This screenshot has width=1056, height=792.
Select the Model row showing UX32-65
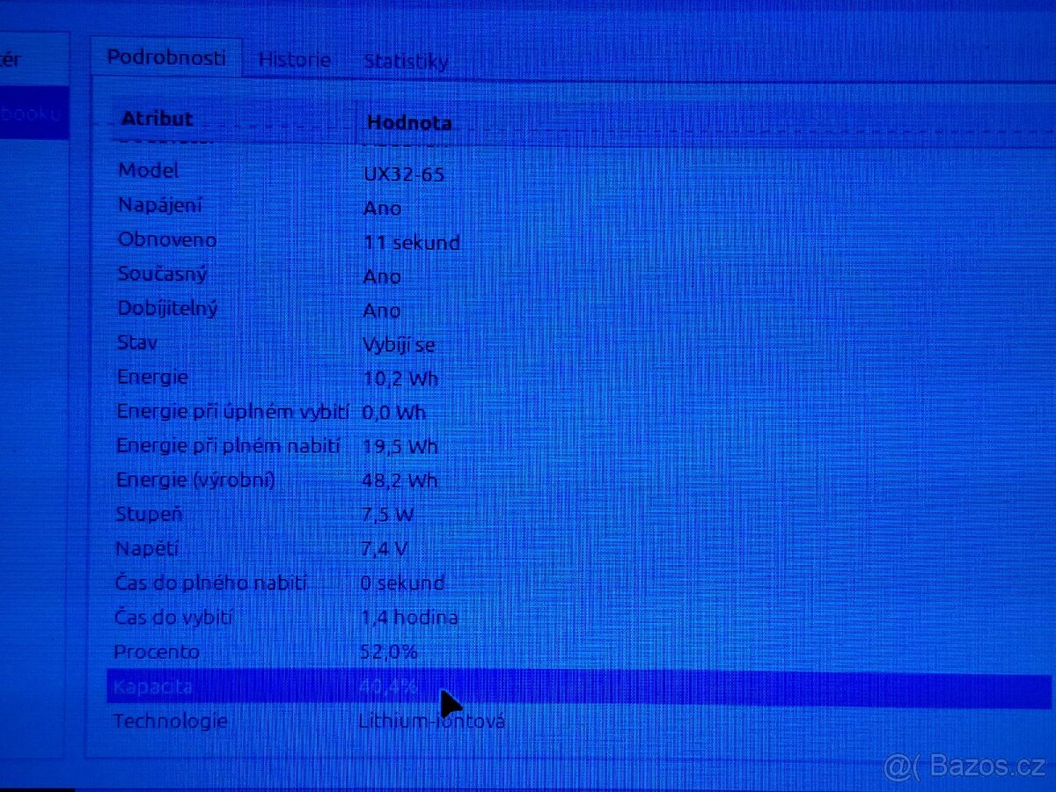click(x=148, y=171)
